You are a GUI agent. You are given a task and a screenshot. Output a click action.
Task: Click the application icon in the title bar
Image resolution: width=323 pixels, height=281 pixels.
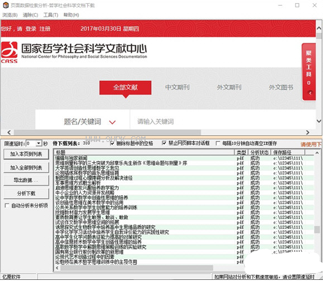[6, 5]
